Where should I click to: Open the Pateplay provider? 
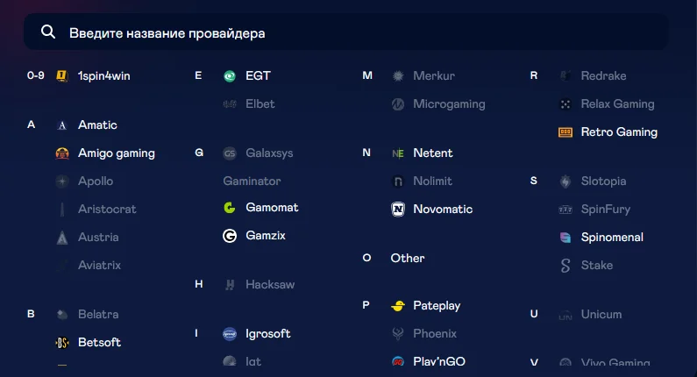click(x=437, y=306)
